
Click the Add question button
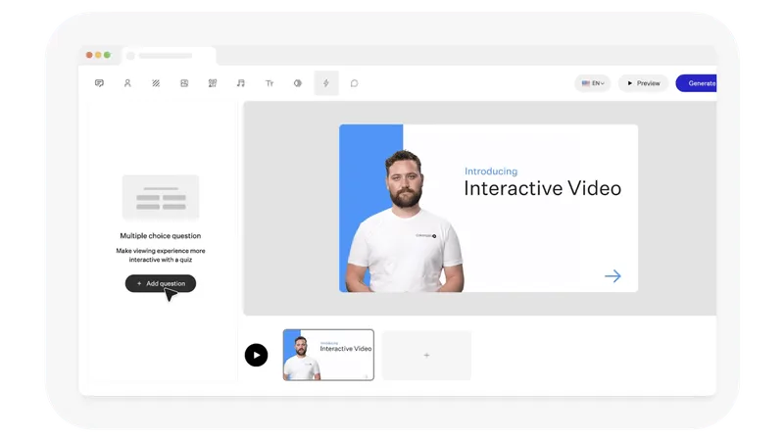pyautogui.click(x=161, y=283)
